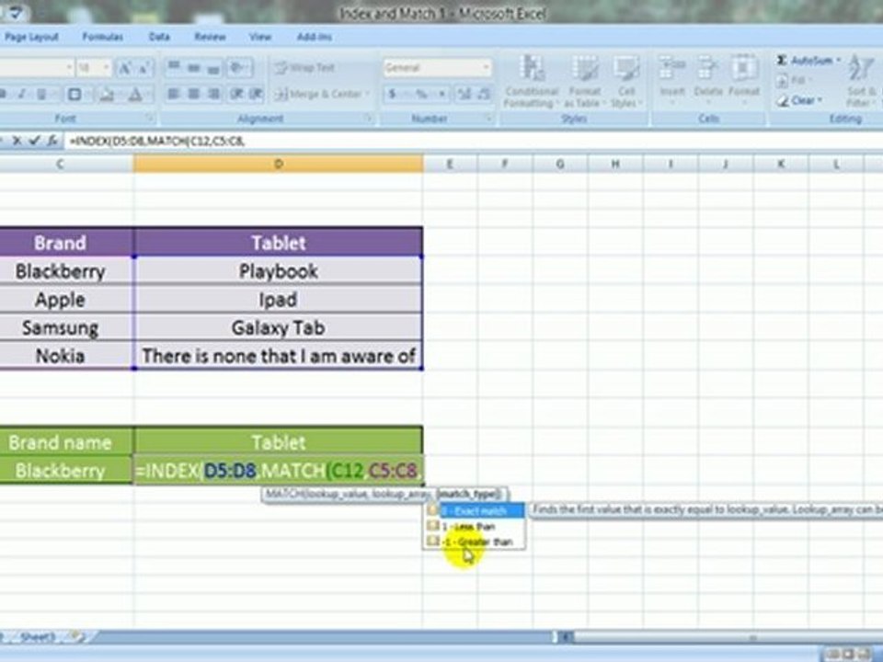
Task: Click the 'Playbook' cell
Action: click(x=278, y=271)
